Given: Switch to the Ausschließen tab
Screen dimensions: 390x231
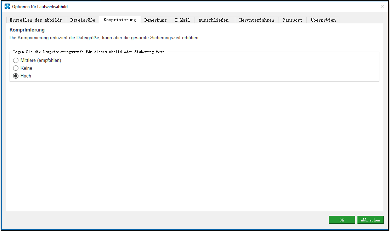Looking at the screenshot, I should (214, 20).
